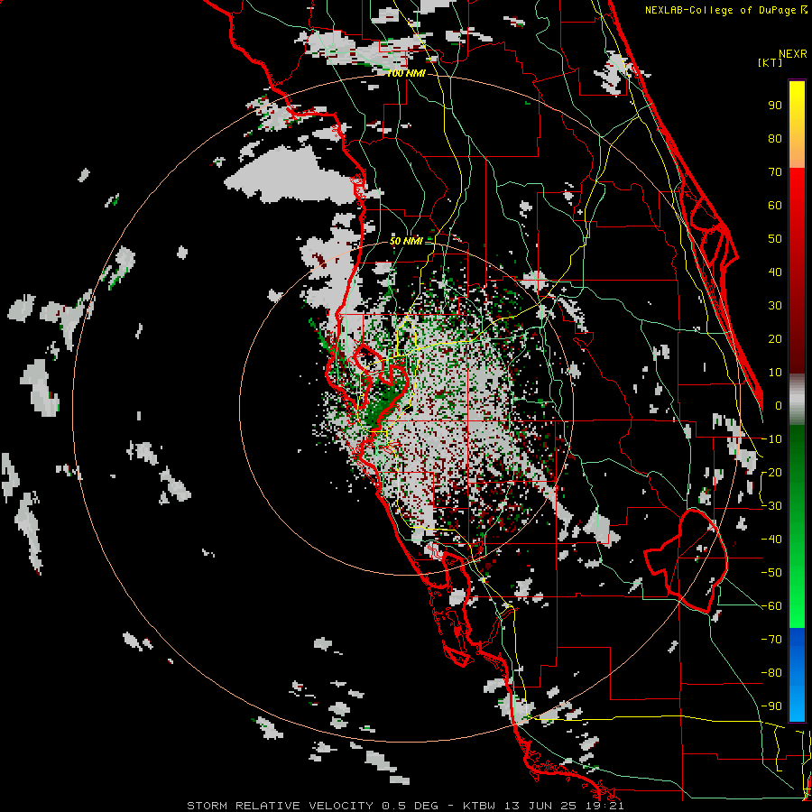
Task: Click the positive 70 scale value
Action: [x=775, y=172]
